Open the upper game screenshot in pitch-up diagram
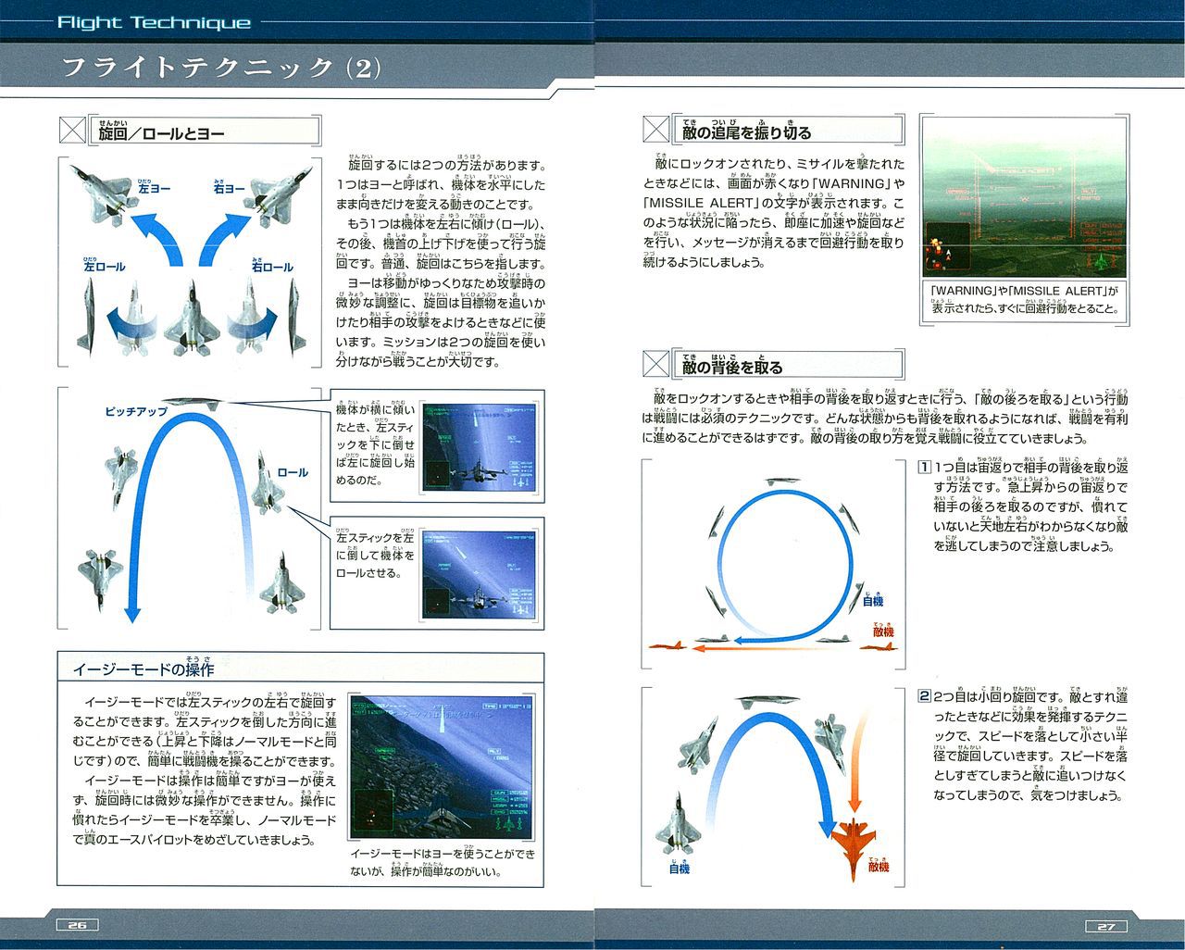1185x950 pixels. coord(480,447)
